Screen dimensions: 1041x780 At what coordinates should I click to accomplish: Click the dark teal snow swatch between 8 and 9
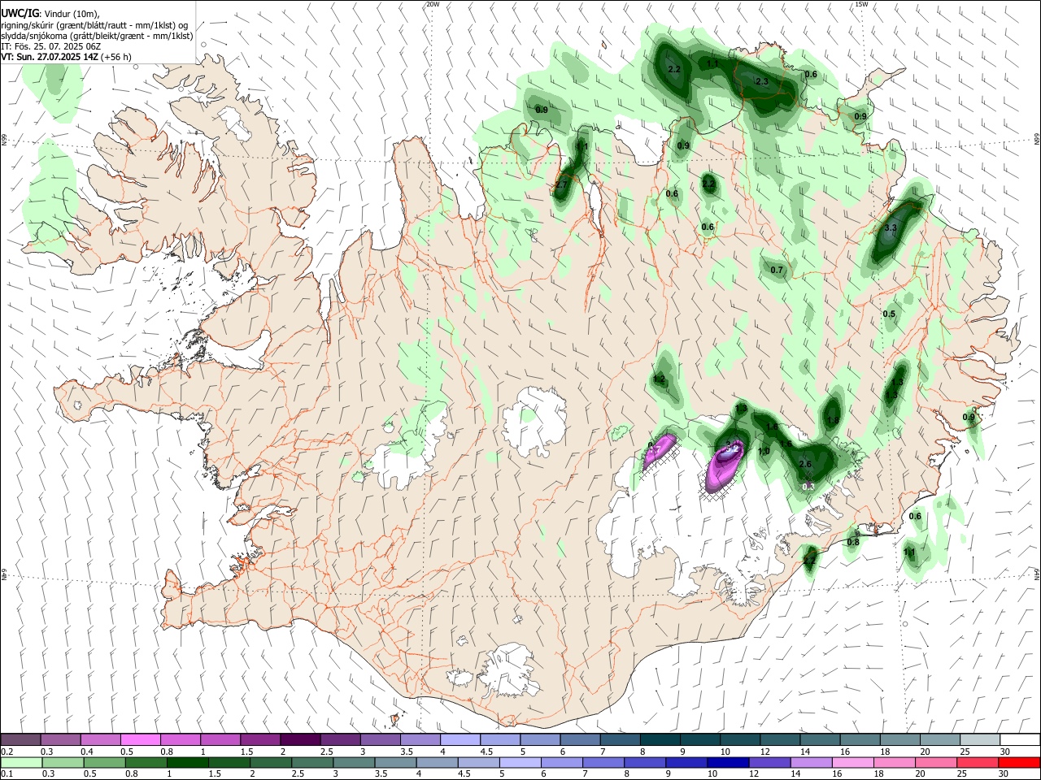pyautogui.click(x=660, y=739)
